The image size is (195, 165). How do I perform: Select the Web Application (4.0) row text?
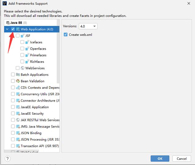point(37,29)
